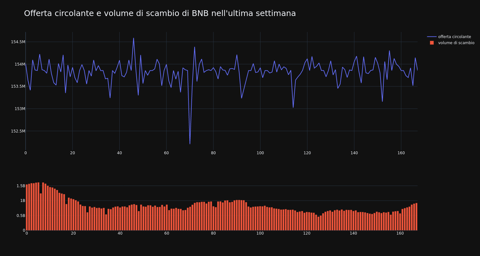480x256 pixels.
Task: Click x-axis tick 160 on line chart
Action: [x=401, y=153]
